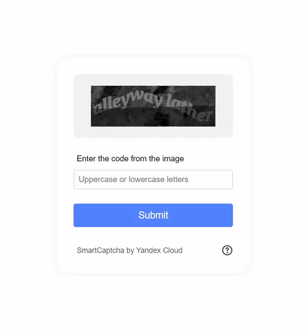This screenshot has height=331, width=306.
Task: Click the word 'SmartCaptcha' in the footer
Action: coord(100,250)
